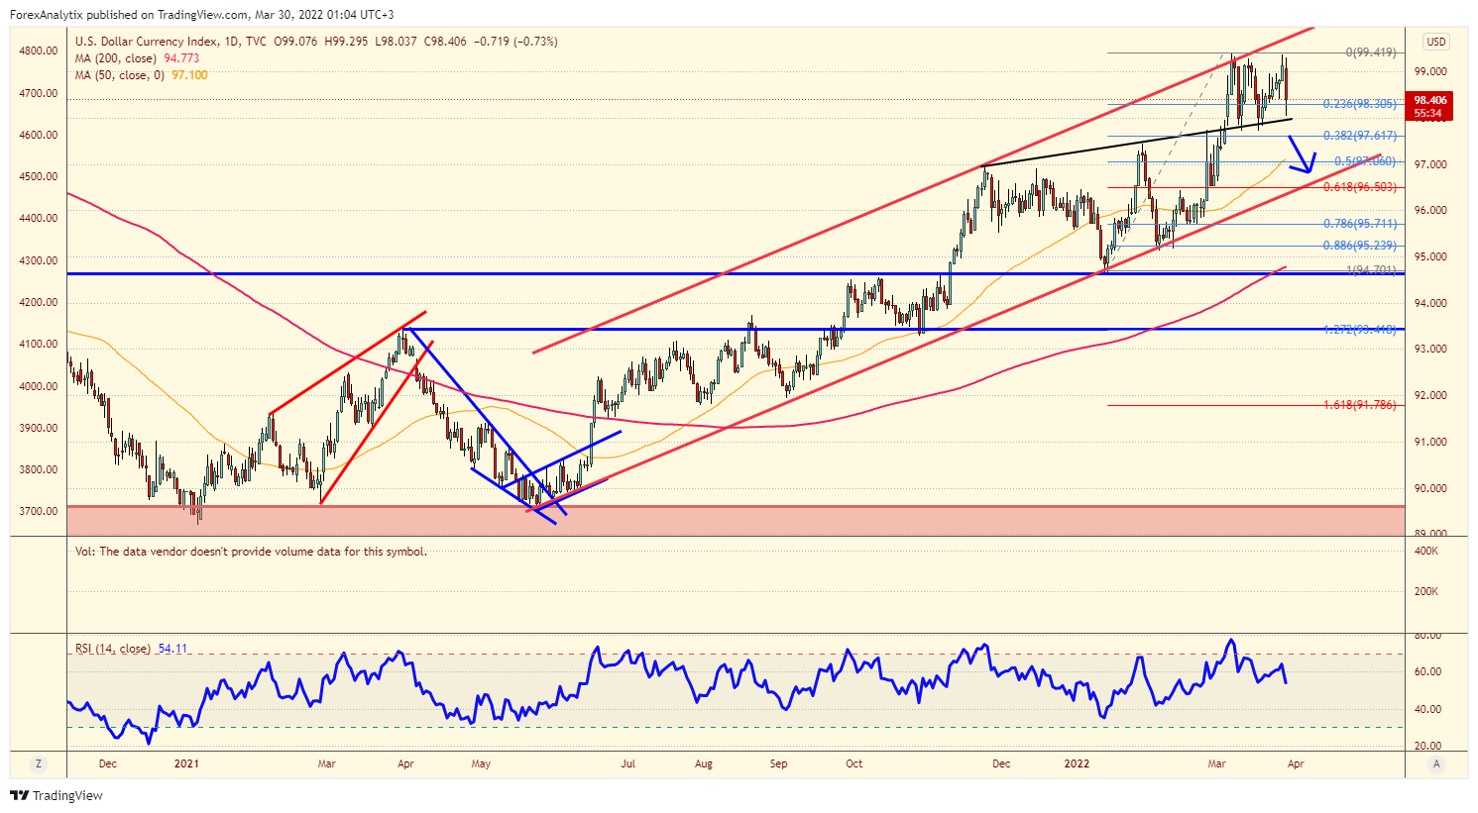Click 20.00 on the RSI scale
1478x813 pixels.
pos(1427,746)
